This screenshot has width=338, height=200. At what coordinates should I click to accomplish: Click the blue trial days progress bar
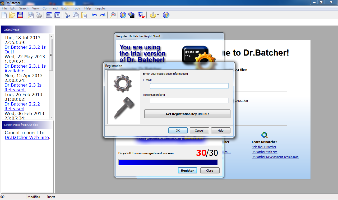pos(168,162)
